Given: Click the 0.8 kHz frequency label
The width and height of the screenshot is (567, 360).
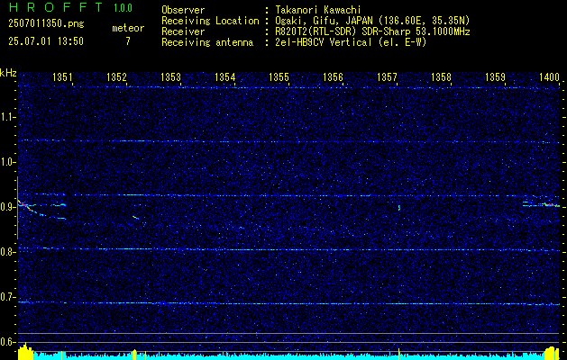Looking at the screenshot, I should pyautogui.click(x=7, y=252).
